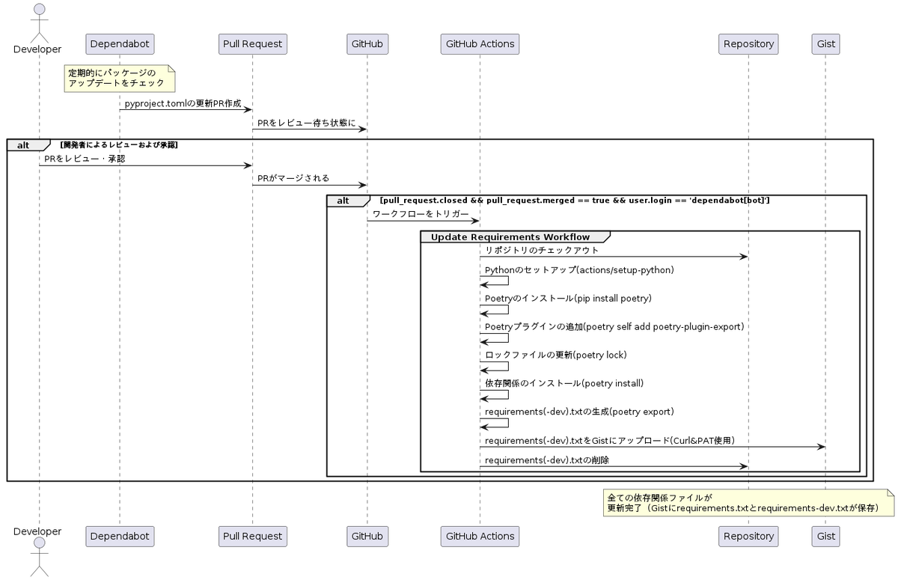Click the GitHub Actions participant box at top
Image resolution: width=898 pixels, height=580 pixels.
[480, 43]
